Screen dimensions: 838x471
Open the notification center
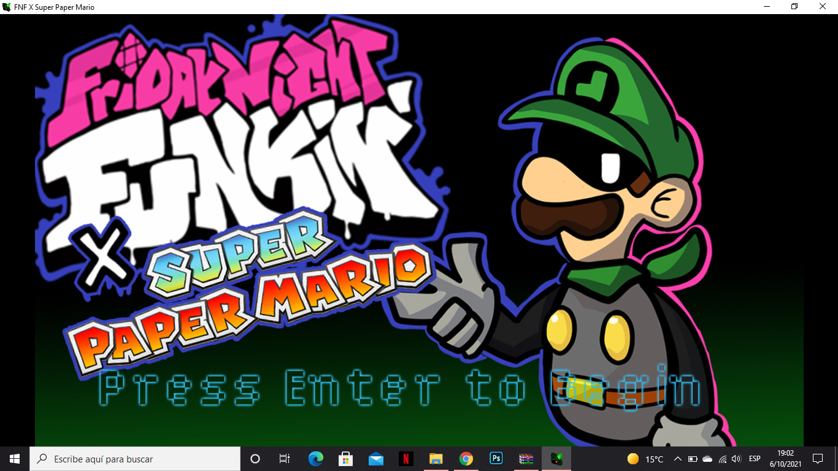pyautogui.click(x=818, y=458)
